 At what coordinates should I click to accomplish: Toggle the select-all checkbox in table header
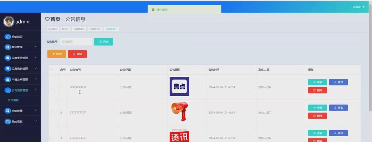coord(52,70)
